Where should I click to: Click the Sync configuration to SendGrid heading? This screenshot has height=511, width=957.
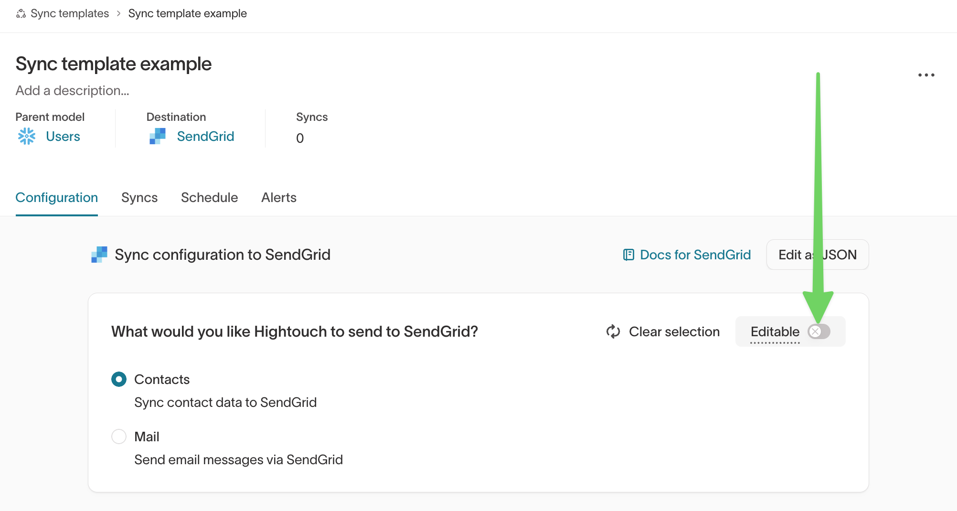pyautogui.click(x=223, y=255)
